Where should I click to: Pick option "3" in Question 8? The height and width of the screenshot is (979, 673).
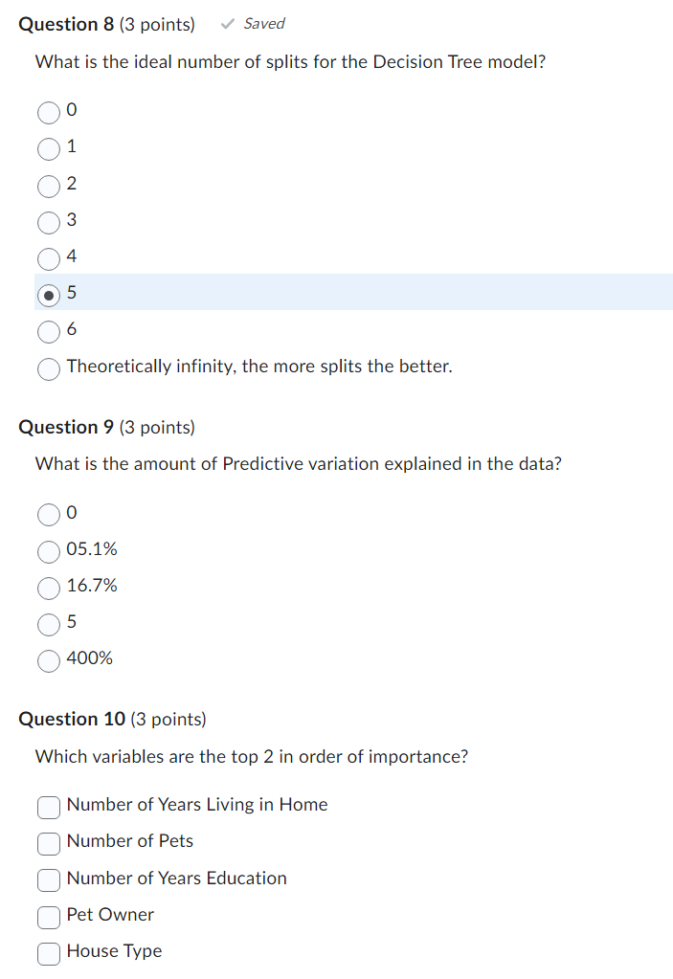48,222
